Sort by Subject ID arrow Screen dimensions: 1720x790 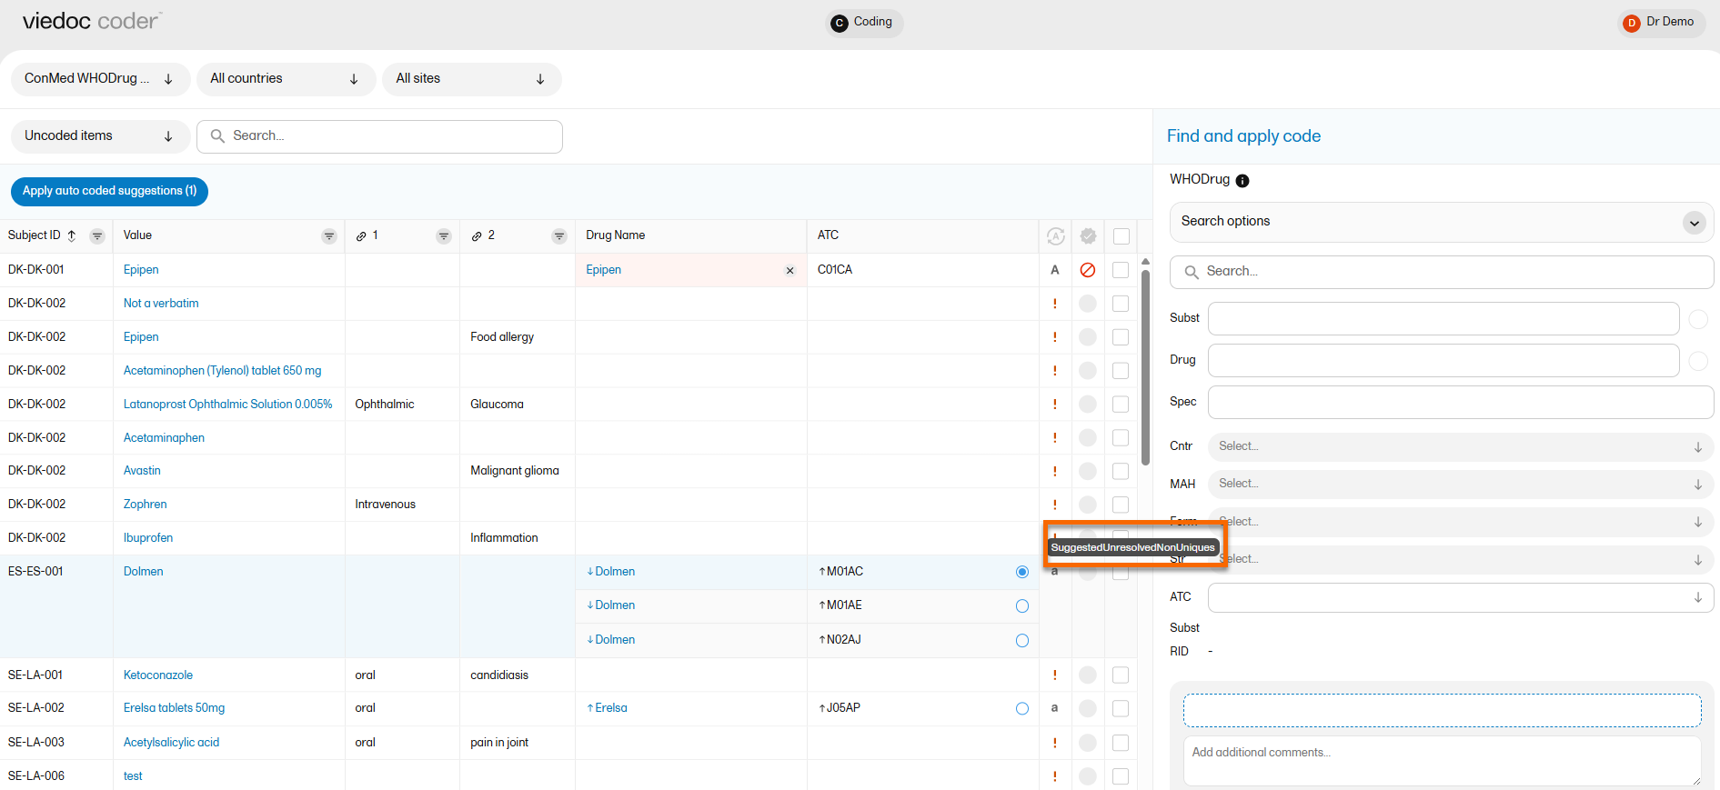[x=72, y=235]
